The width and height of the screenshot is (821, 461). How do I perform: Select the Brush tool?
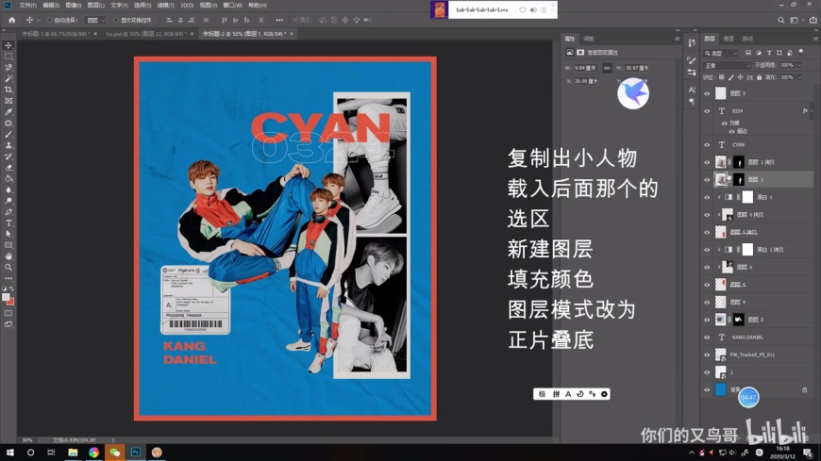click(x=8, y=135)
